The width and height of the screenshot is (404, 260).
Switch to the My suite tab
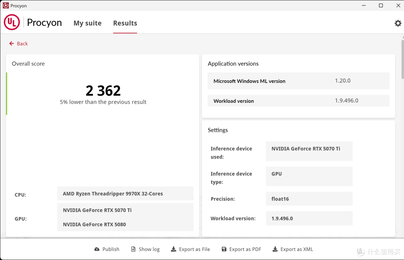[88, 23]
